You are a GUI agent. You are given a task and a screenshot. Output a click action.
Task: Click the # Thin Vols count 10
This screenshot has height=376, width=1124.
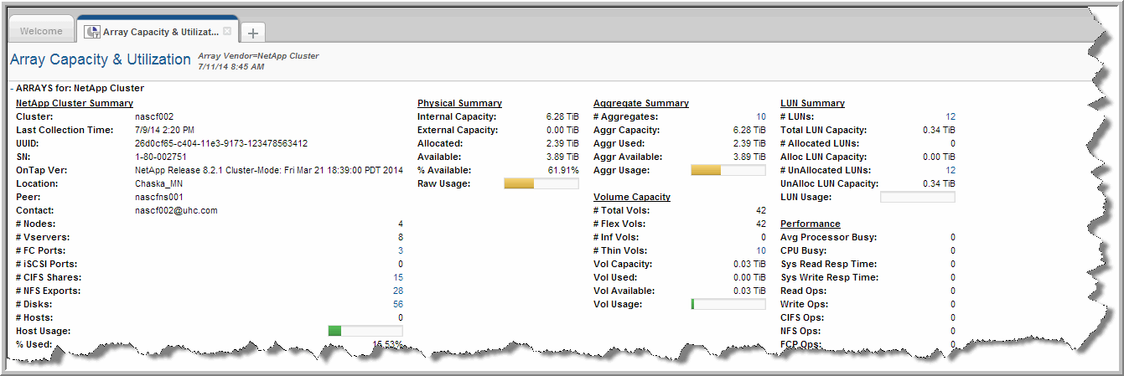(760, 250)
